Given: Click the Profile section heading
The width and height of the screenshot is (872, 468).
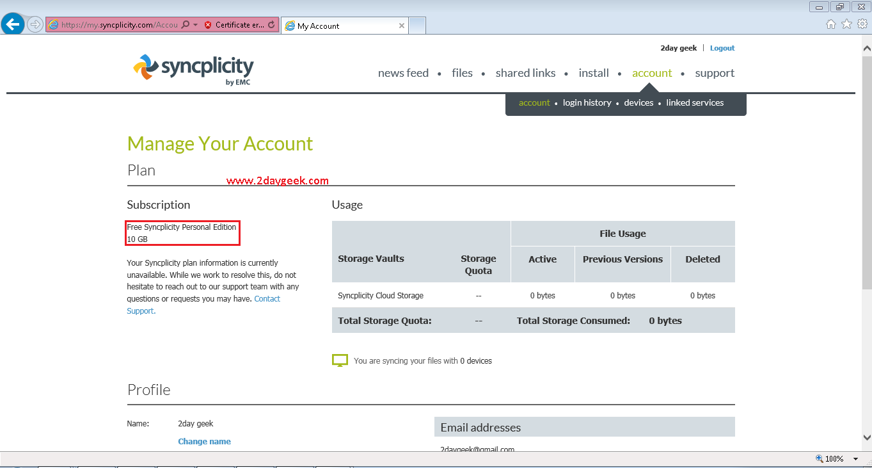Looking at the screenshot, I should coord(149,389).
